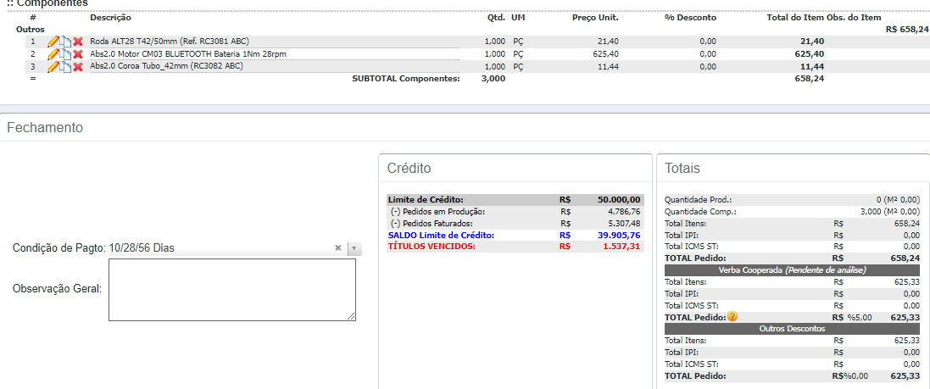Open the Condição de Pagto dropdown arrow
The height and width of the screenshot is (389, 930).
tap(354, 247)
